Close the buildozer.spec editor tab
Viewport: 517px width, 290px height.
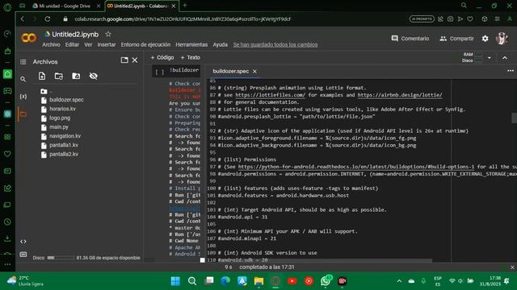[x=254, y=72]
